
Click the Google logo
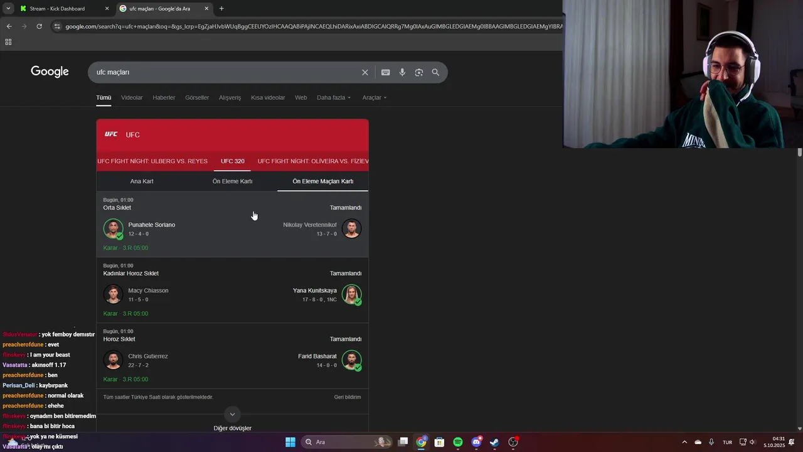click(50, 72)
